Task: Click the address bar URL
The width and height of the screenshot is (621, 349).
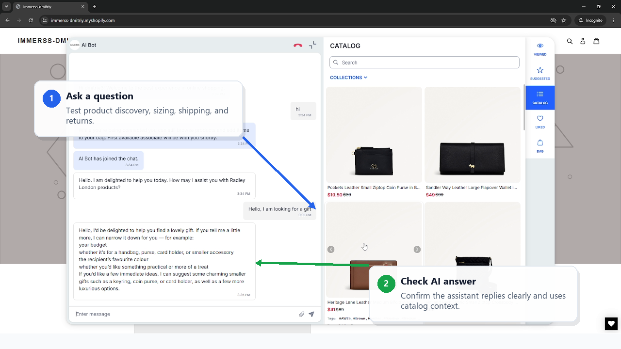Action: click(x=83, y=20)
